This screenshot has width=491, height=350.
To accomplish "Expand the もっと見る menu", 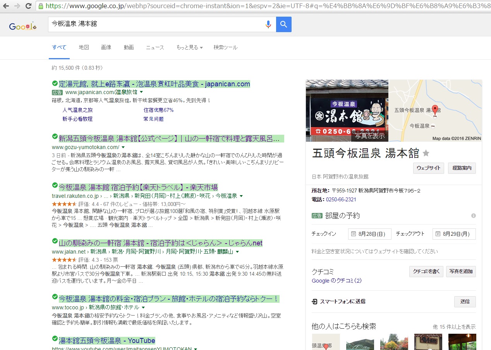I will tap(189, 47).
